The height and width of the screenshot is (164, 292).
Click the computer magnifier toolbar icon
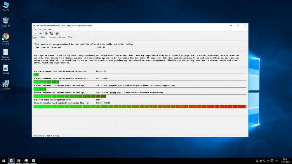[46, 33]
